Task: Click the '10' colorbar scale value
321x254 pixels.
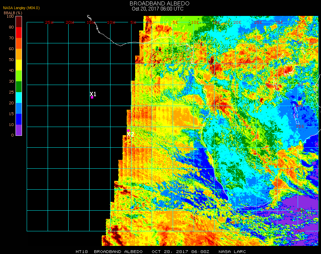Action: [11, 125]
